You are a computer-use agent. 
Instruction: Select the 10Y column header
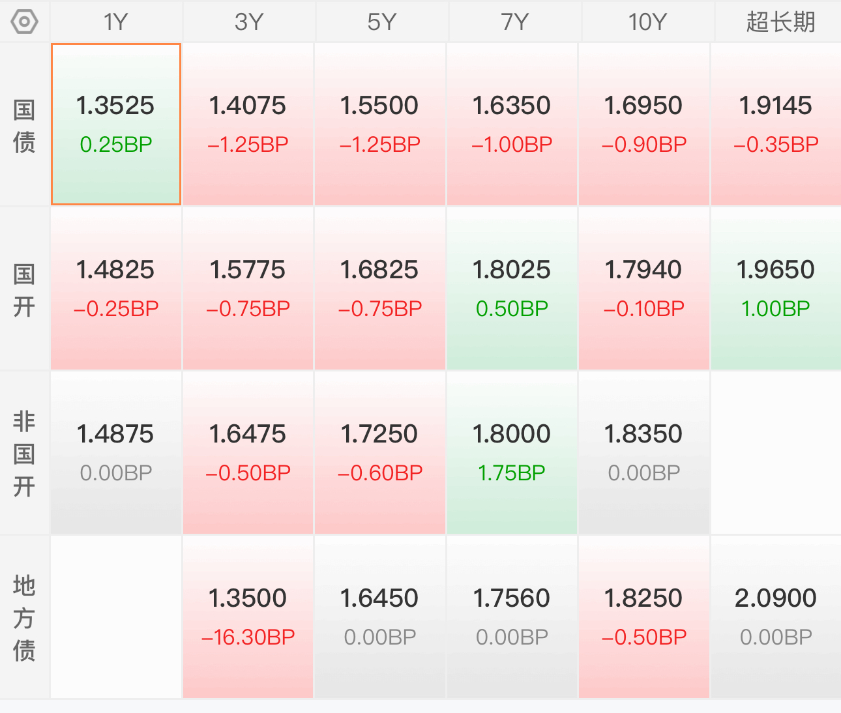pyautogui.click(x=647, y=22)
